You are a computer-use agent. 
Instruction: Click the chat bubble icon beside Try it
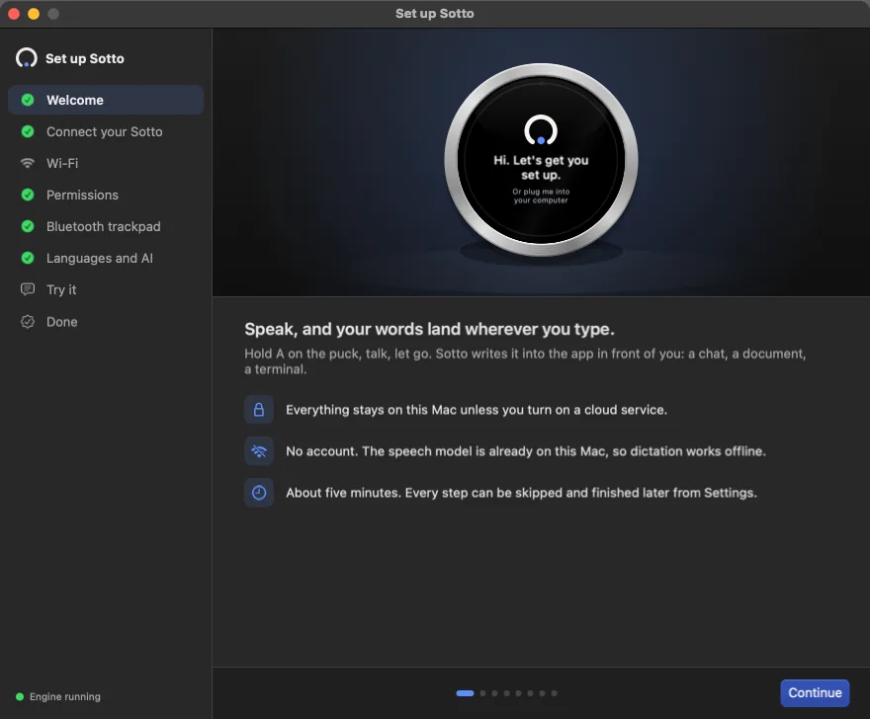point(28,289)
